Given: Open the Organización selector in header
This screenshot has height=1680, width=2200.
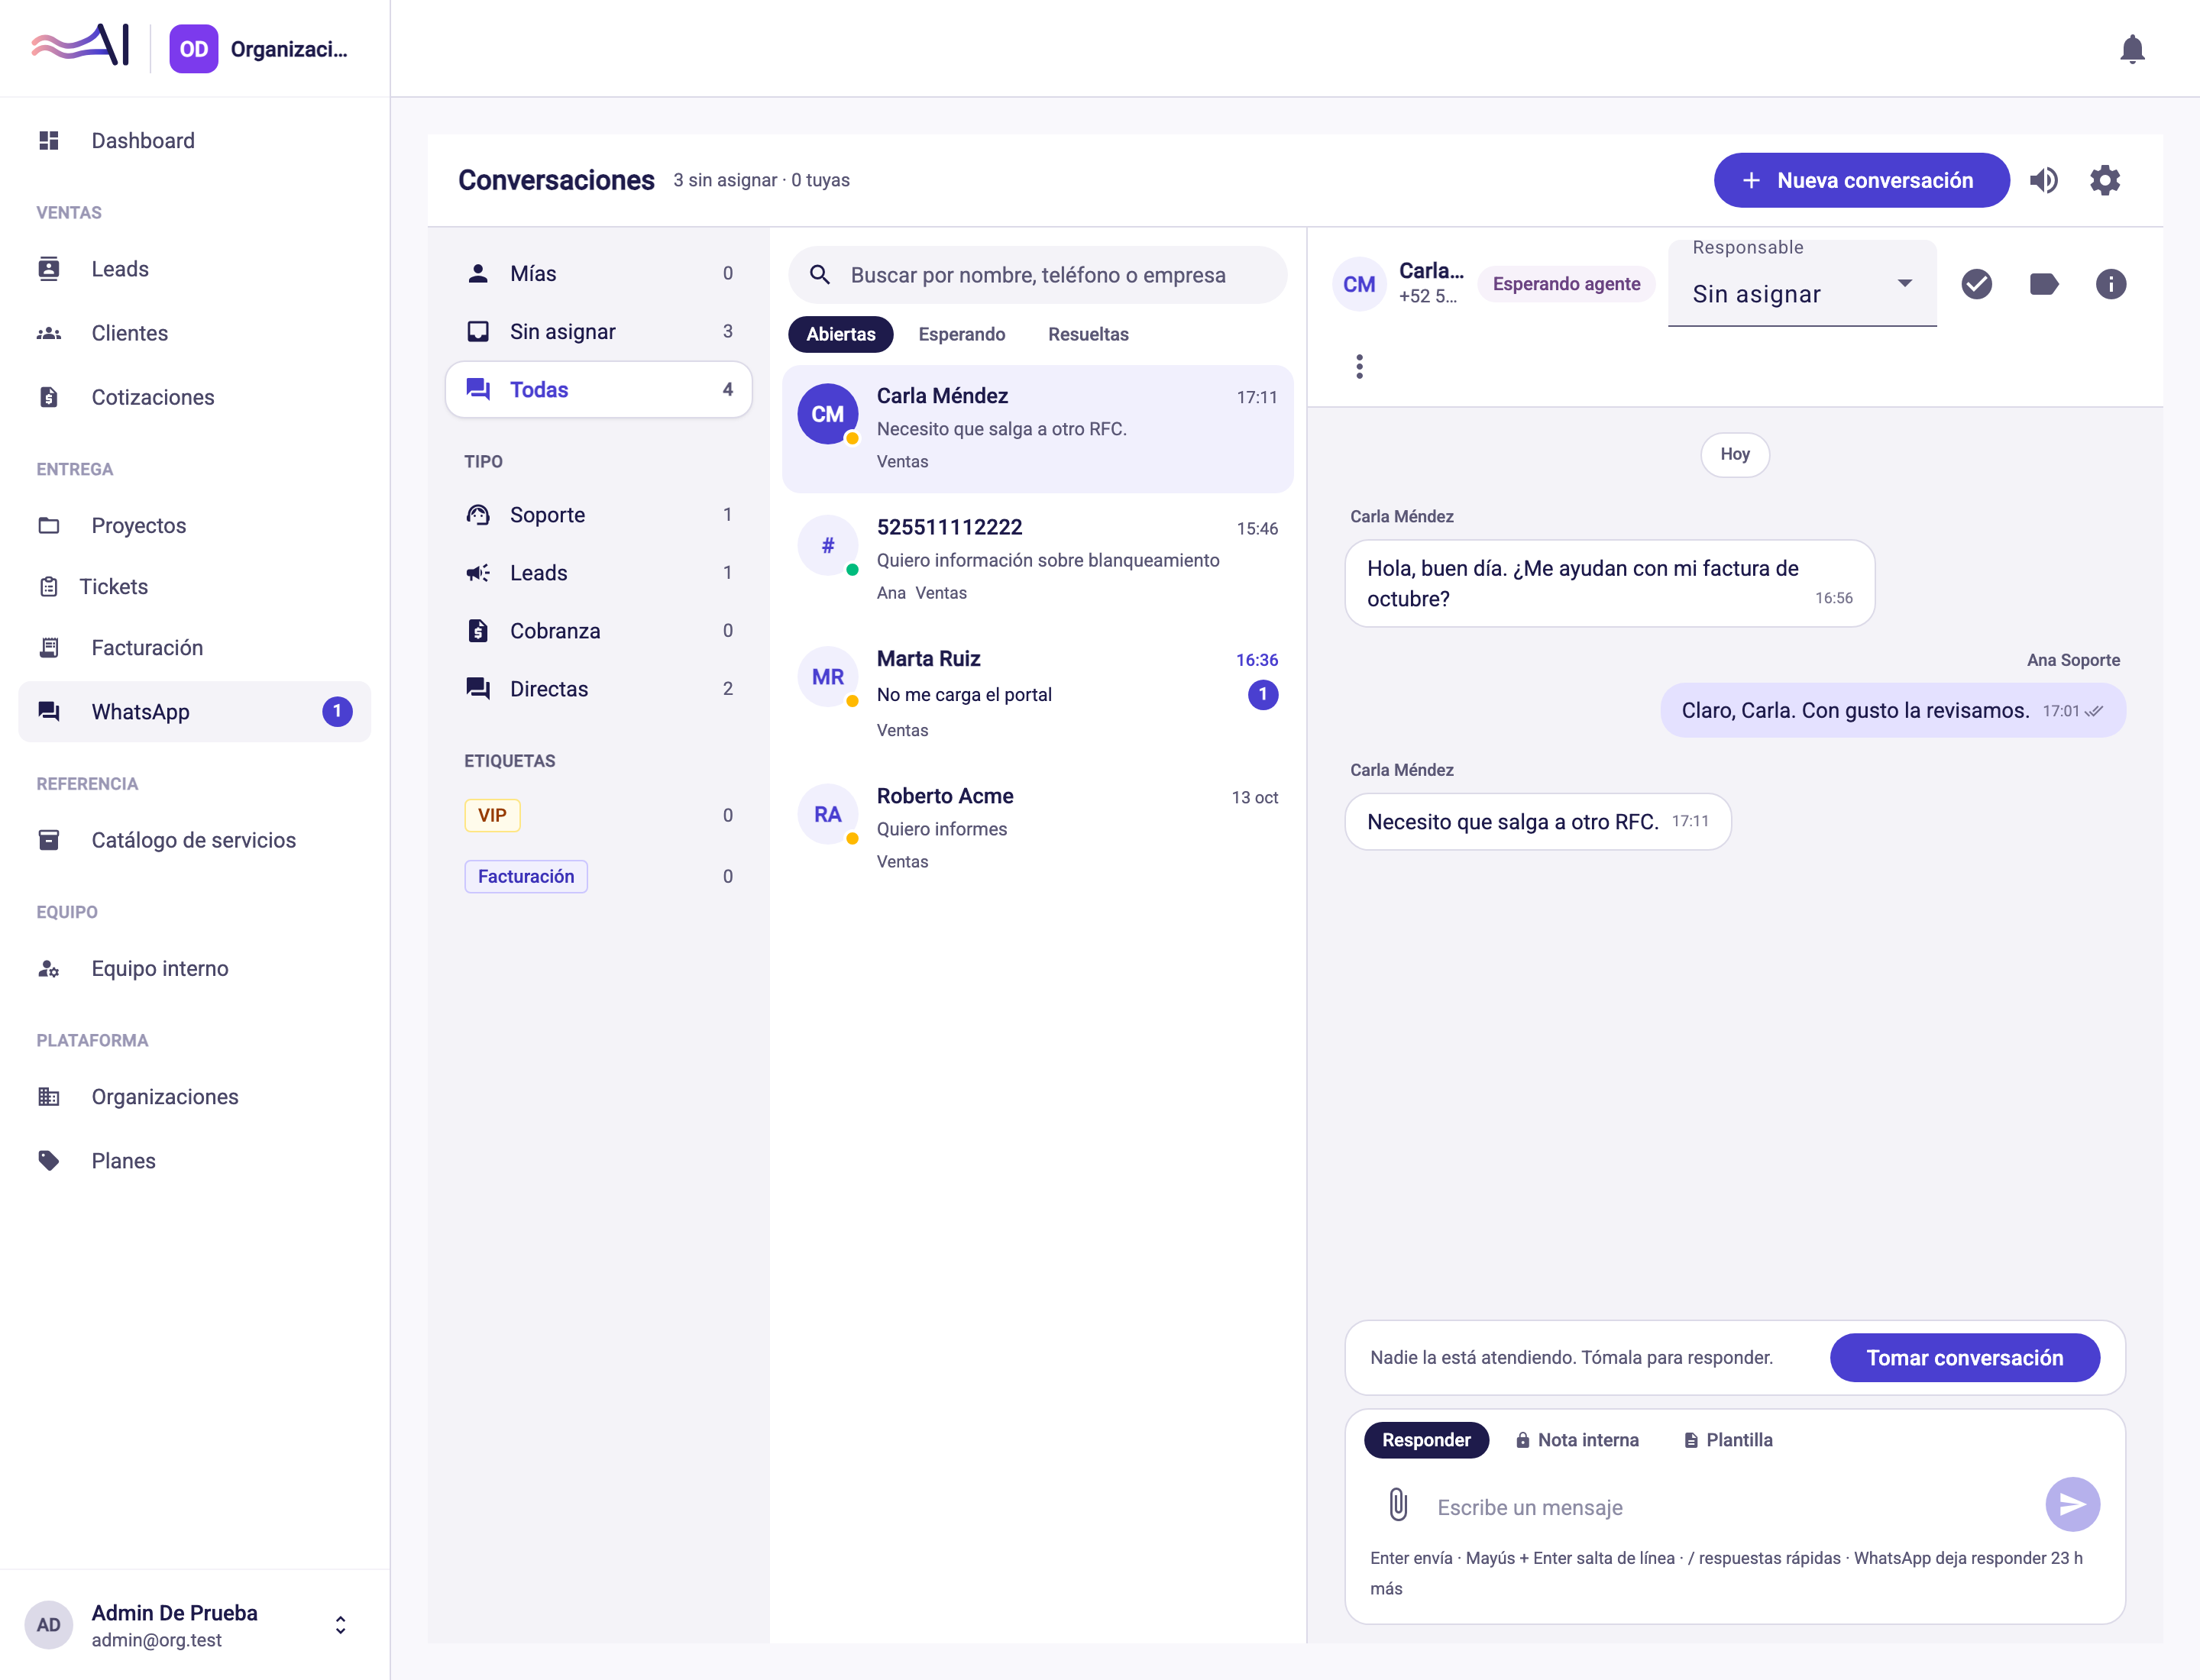Looking at the screenshot, I should click(259, 49).
